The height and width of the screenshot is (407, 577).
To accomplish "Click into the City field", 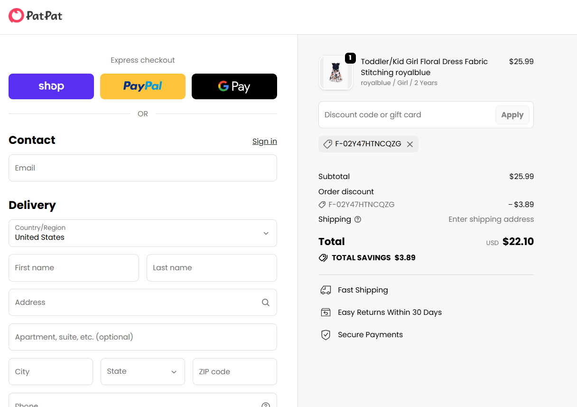I will click(x=51, y=371).
